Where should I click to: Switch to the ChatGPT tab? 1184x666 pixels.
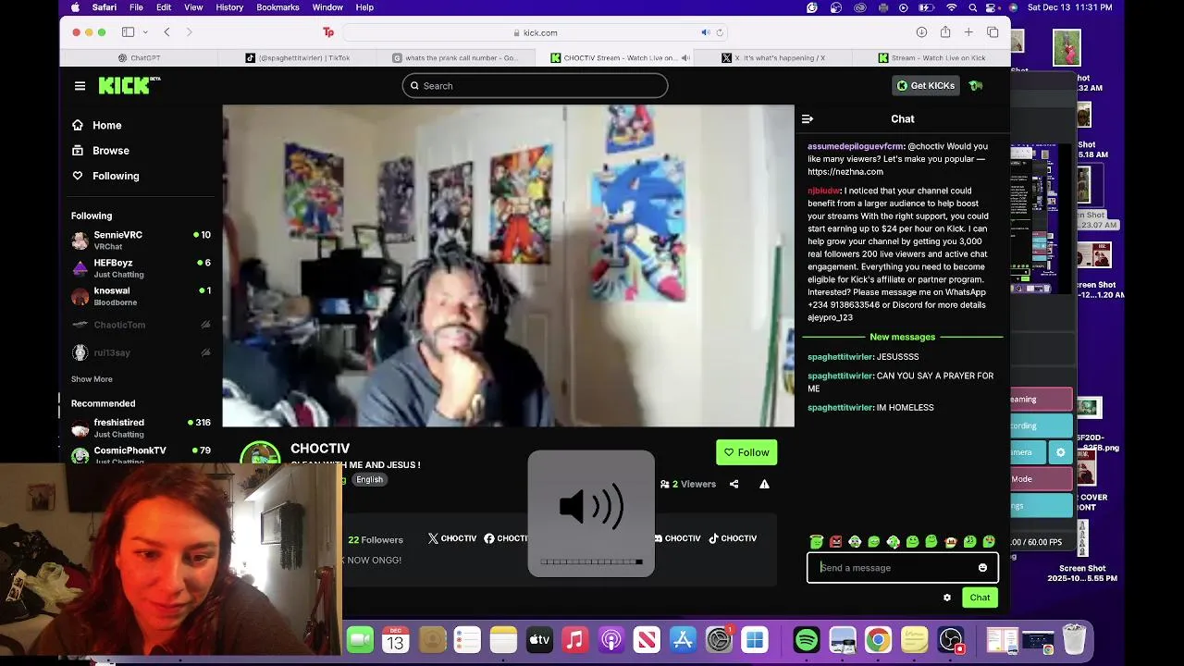pos(139,57)
